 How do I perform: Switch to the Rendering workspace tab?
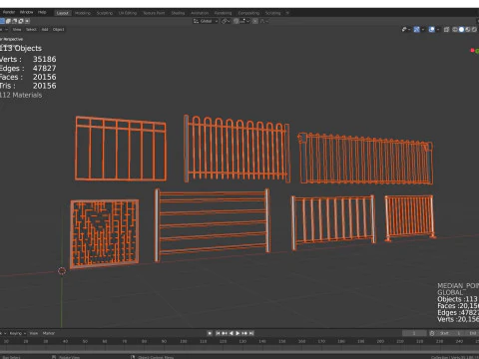tap(223, 13)
